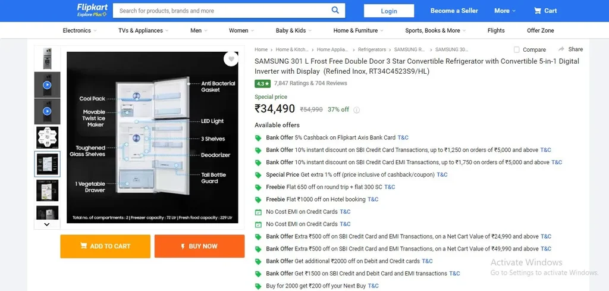Click tag icon beside 5% Cashback offer

pos(258,138)
